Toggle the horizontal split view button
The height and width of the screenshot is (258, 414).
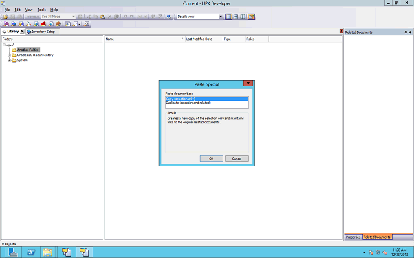pos(235,17)
